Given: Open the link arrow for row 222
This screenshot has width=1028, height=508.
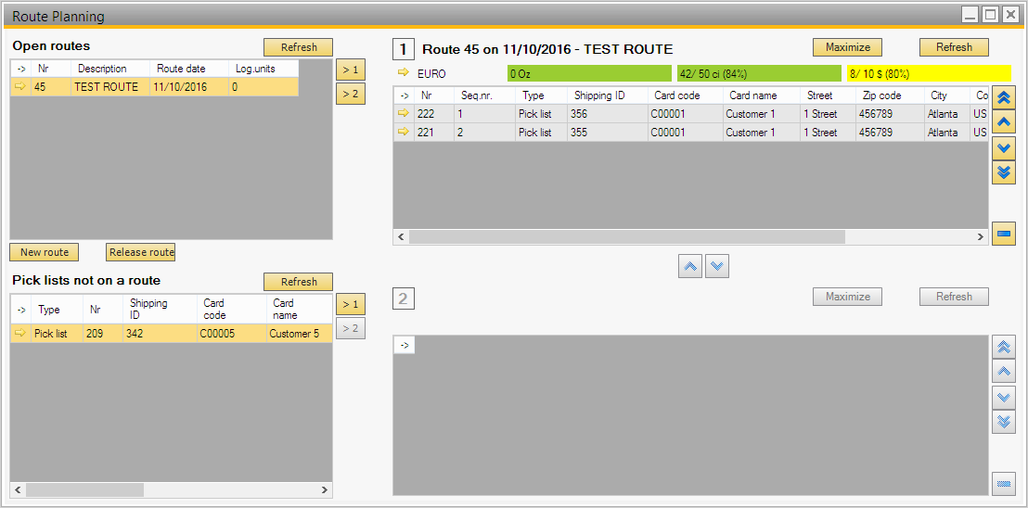Looking at the screenshot, I should [x=404, y=114].
